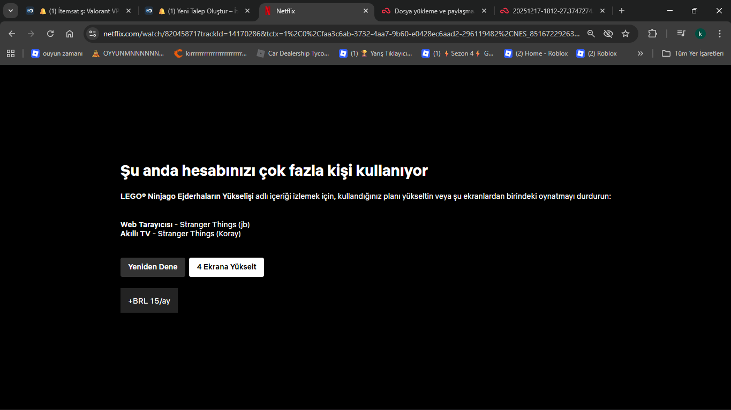Viewport: 731px width, 410px height.
Task: Close the Netflix tab
Action: coord(366,11)
